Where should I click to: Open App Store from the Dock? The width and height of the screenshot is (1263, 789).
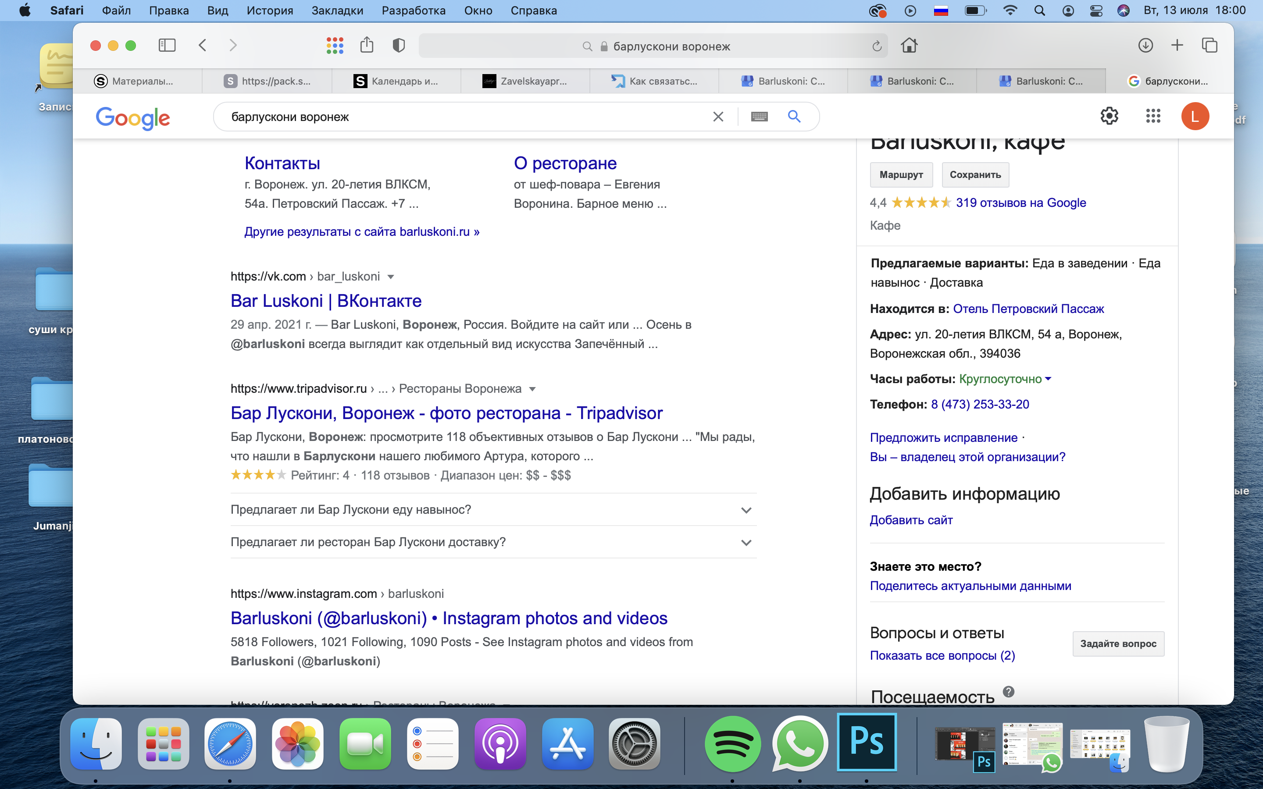(567, 743)
